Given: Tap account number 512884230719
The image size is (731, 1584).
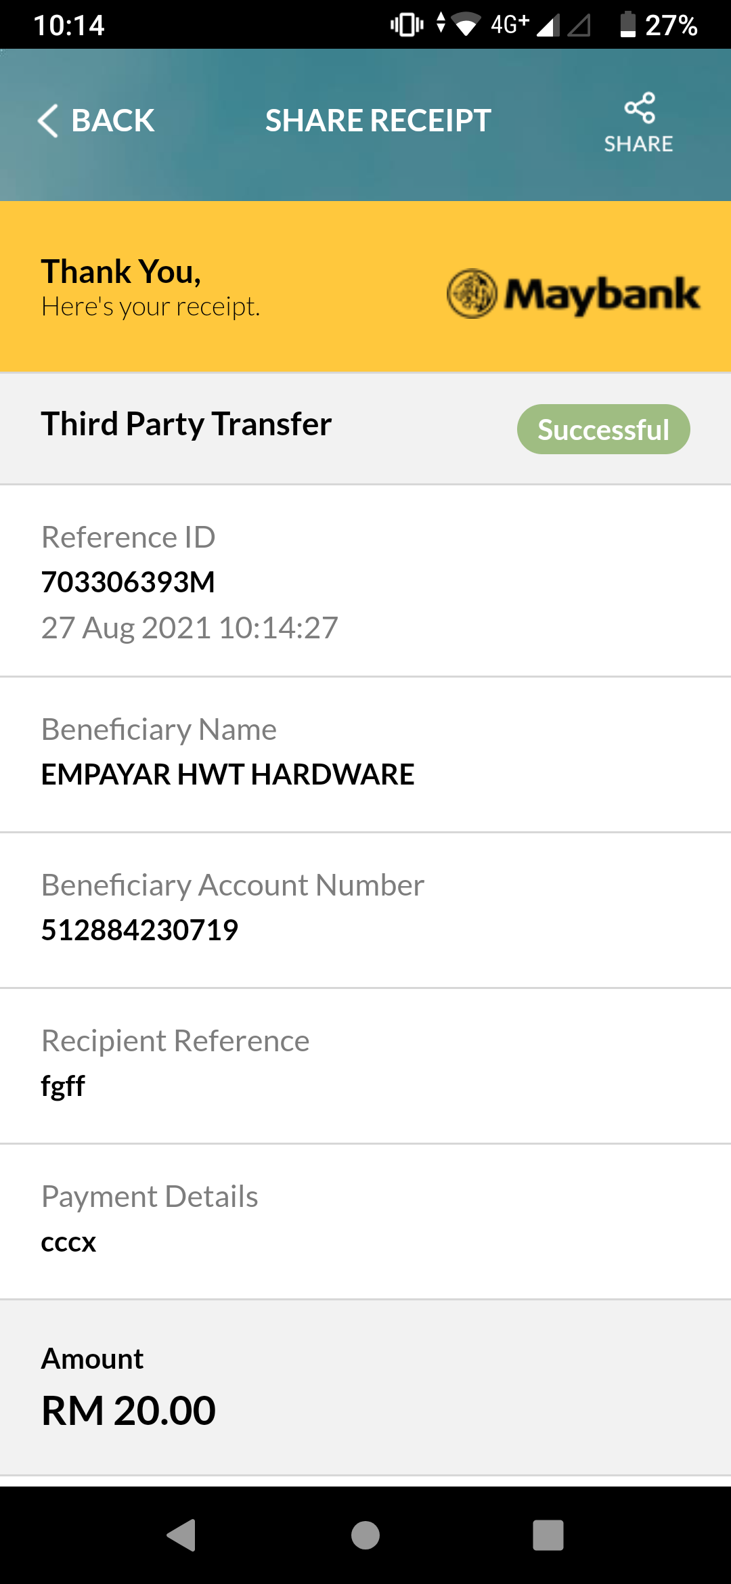Looking at the screenshot, I should point(139,930).
